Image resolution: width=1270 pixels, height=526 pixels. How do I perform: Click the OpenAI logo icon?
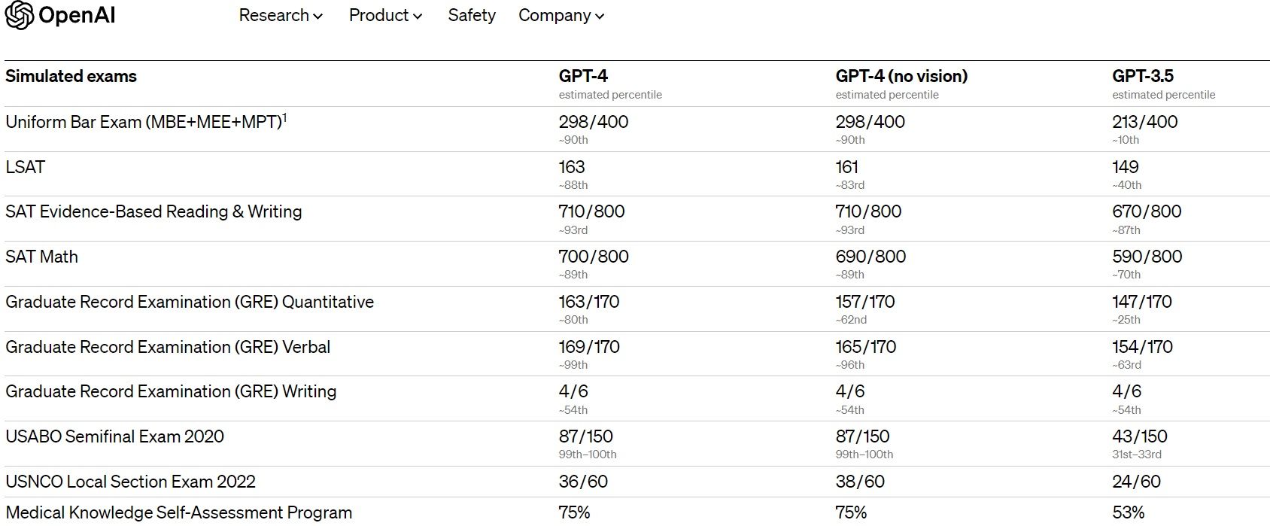pos(19,15)
